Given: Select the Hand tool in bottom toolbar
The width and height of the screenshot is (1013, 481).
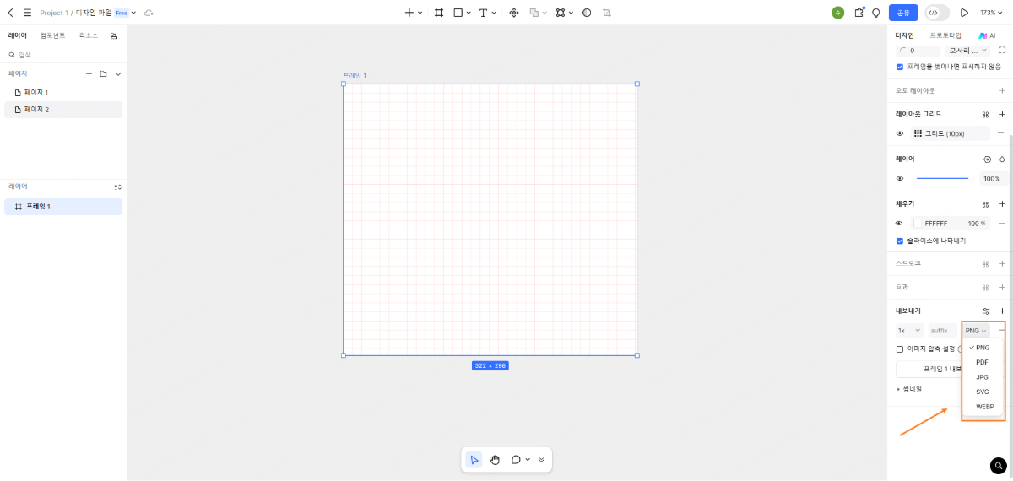Looking at the screenshot, I should 495,460.
